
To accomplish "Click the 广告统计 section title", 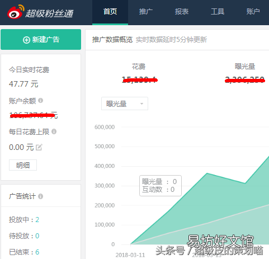I will click(x=22, y=196).
